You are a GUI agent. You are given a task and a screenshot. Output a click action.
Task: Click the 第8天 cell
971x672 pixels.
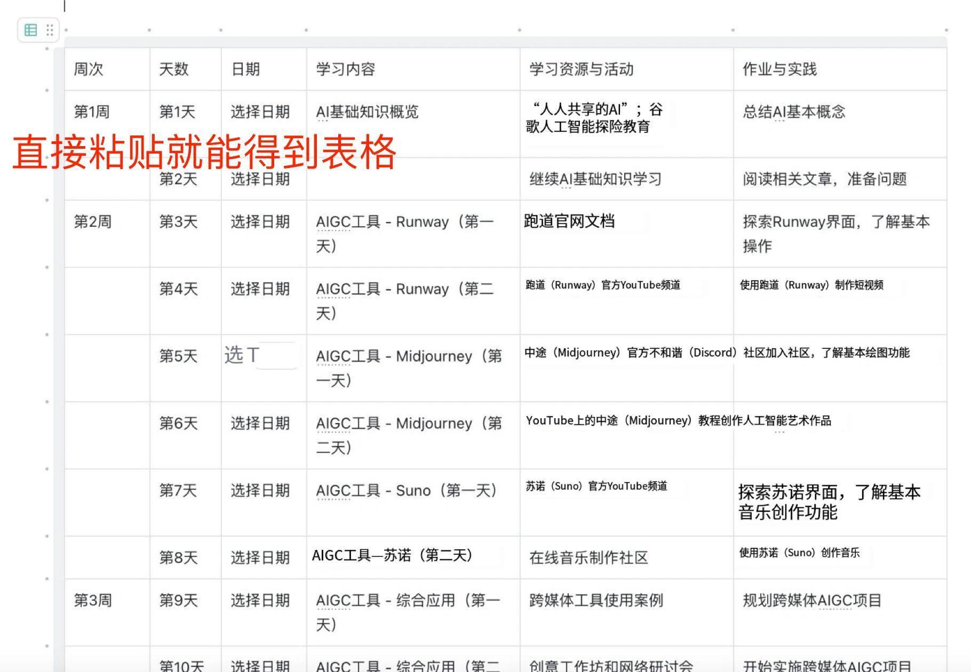click(x=186, y=558)
